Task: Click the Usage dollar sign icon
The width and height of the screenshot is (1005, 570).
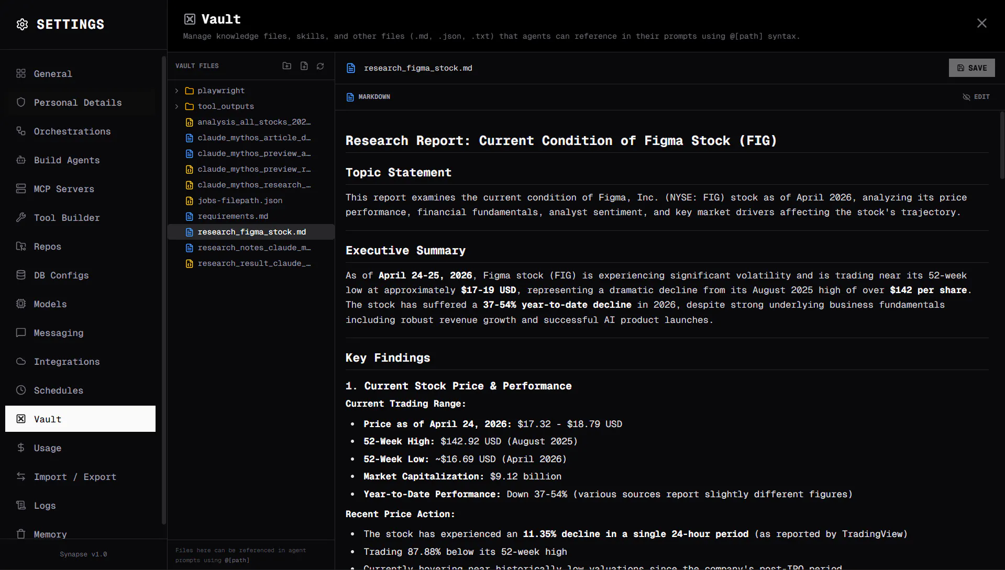Action: point(21,448)
